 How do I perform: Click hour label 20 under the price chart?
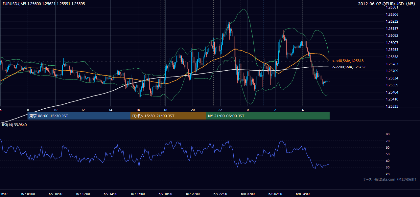click(x=193, y=110)
